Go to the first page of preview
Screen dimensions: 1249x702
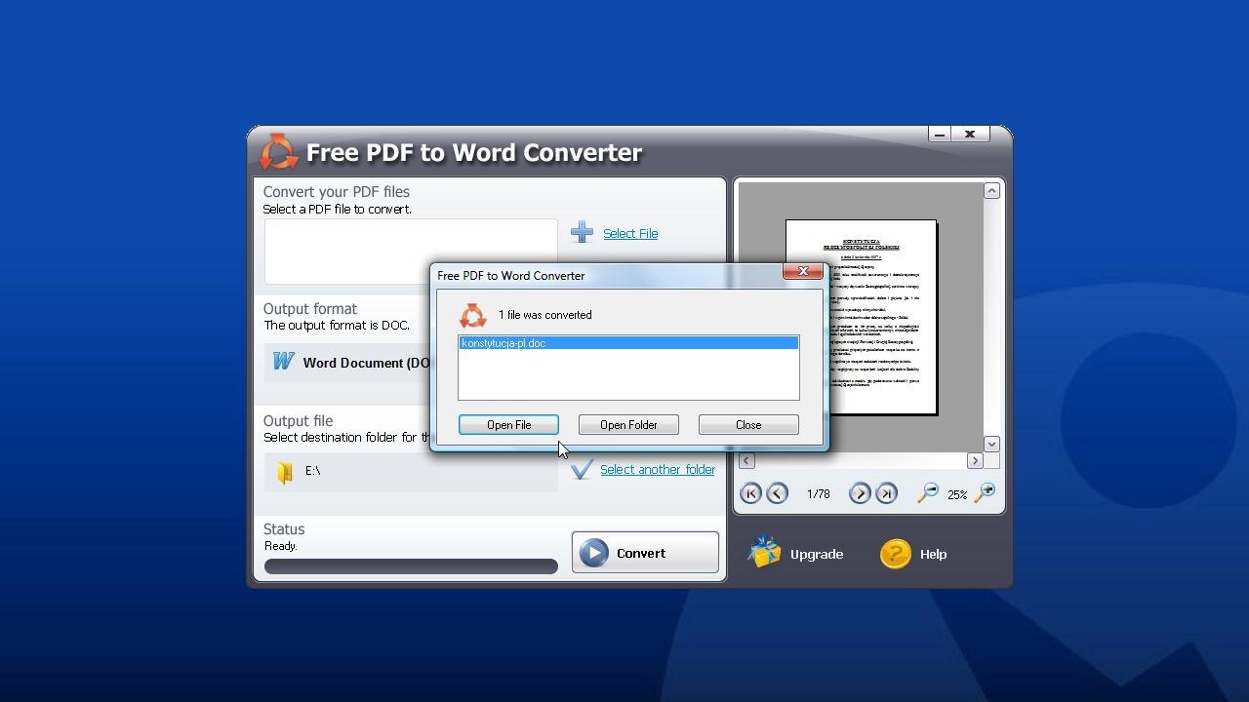point(750,493)
